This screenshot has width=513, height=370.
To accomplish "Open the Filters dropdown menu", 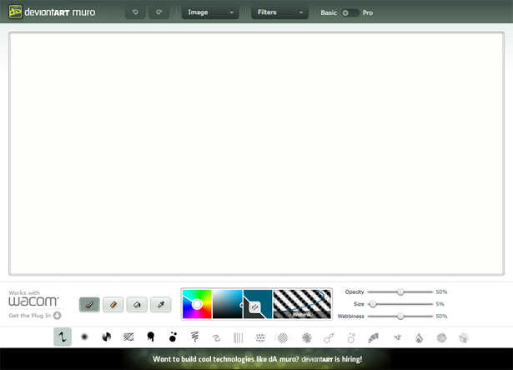I will pyautogui.click(x=279, y=13).
